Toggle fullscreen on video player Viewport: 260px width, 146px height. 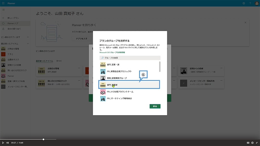[257, 143]
